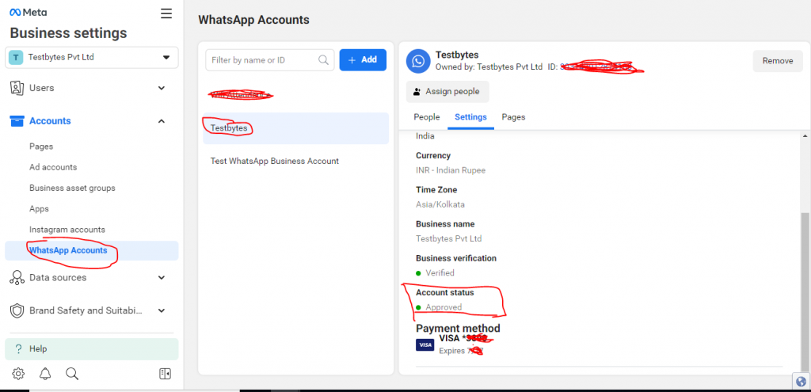Viewport: 811px width, 392px height.
Task: Open the Help link in sidebar
Action: [x=92, y=349]
